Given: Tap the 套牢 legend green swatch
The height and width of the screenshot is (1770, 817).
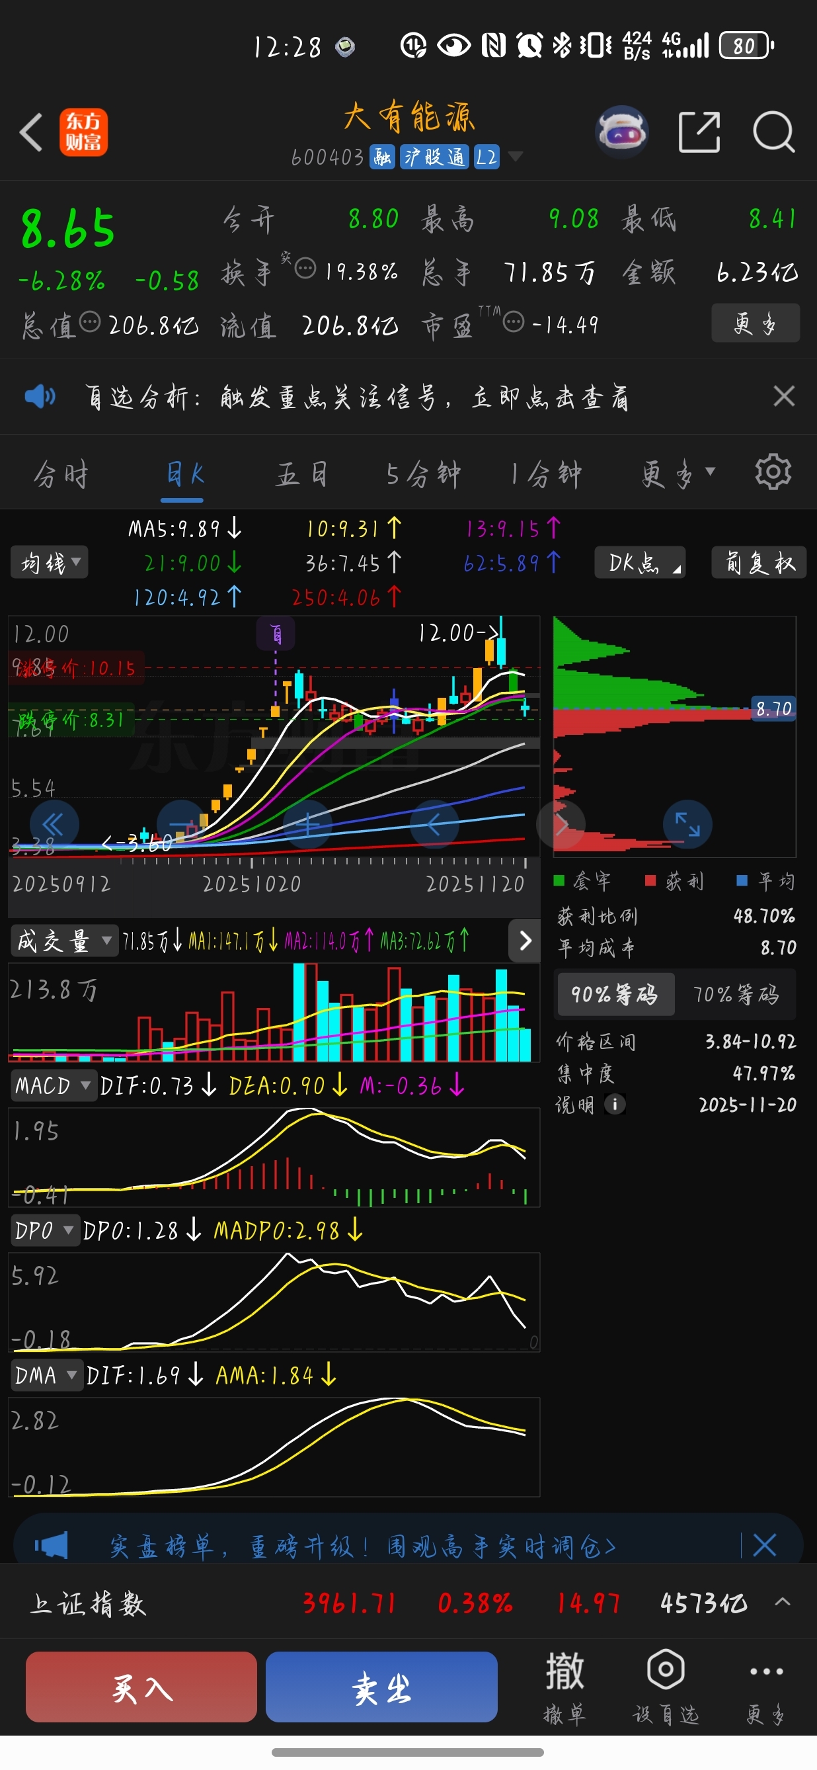Looking at the screenshot, I should [x=559, y=880].
